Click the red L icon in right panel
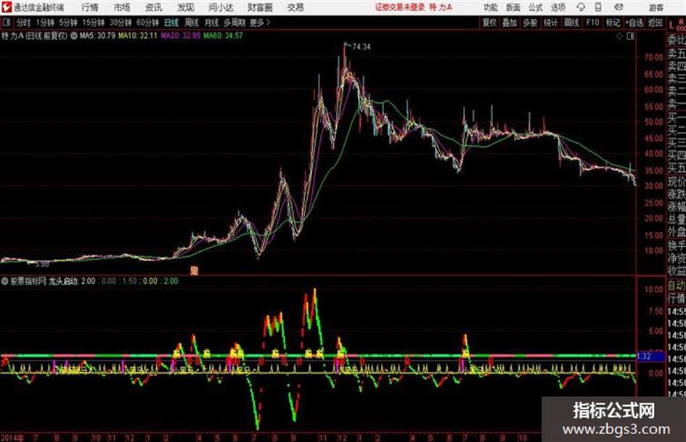 coord(671,25)
